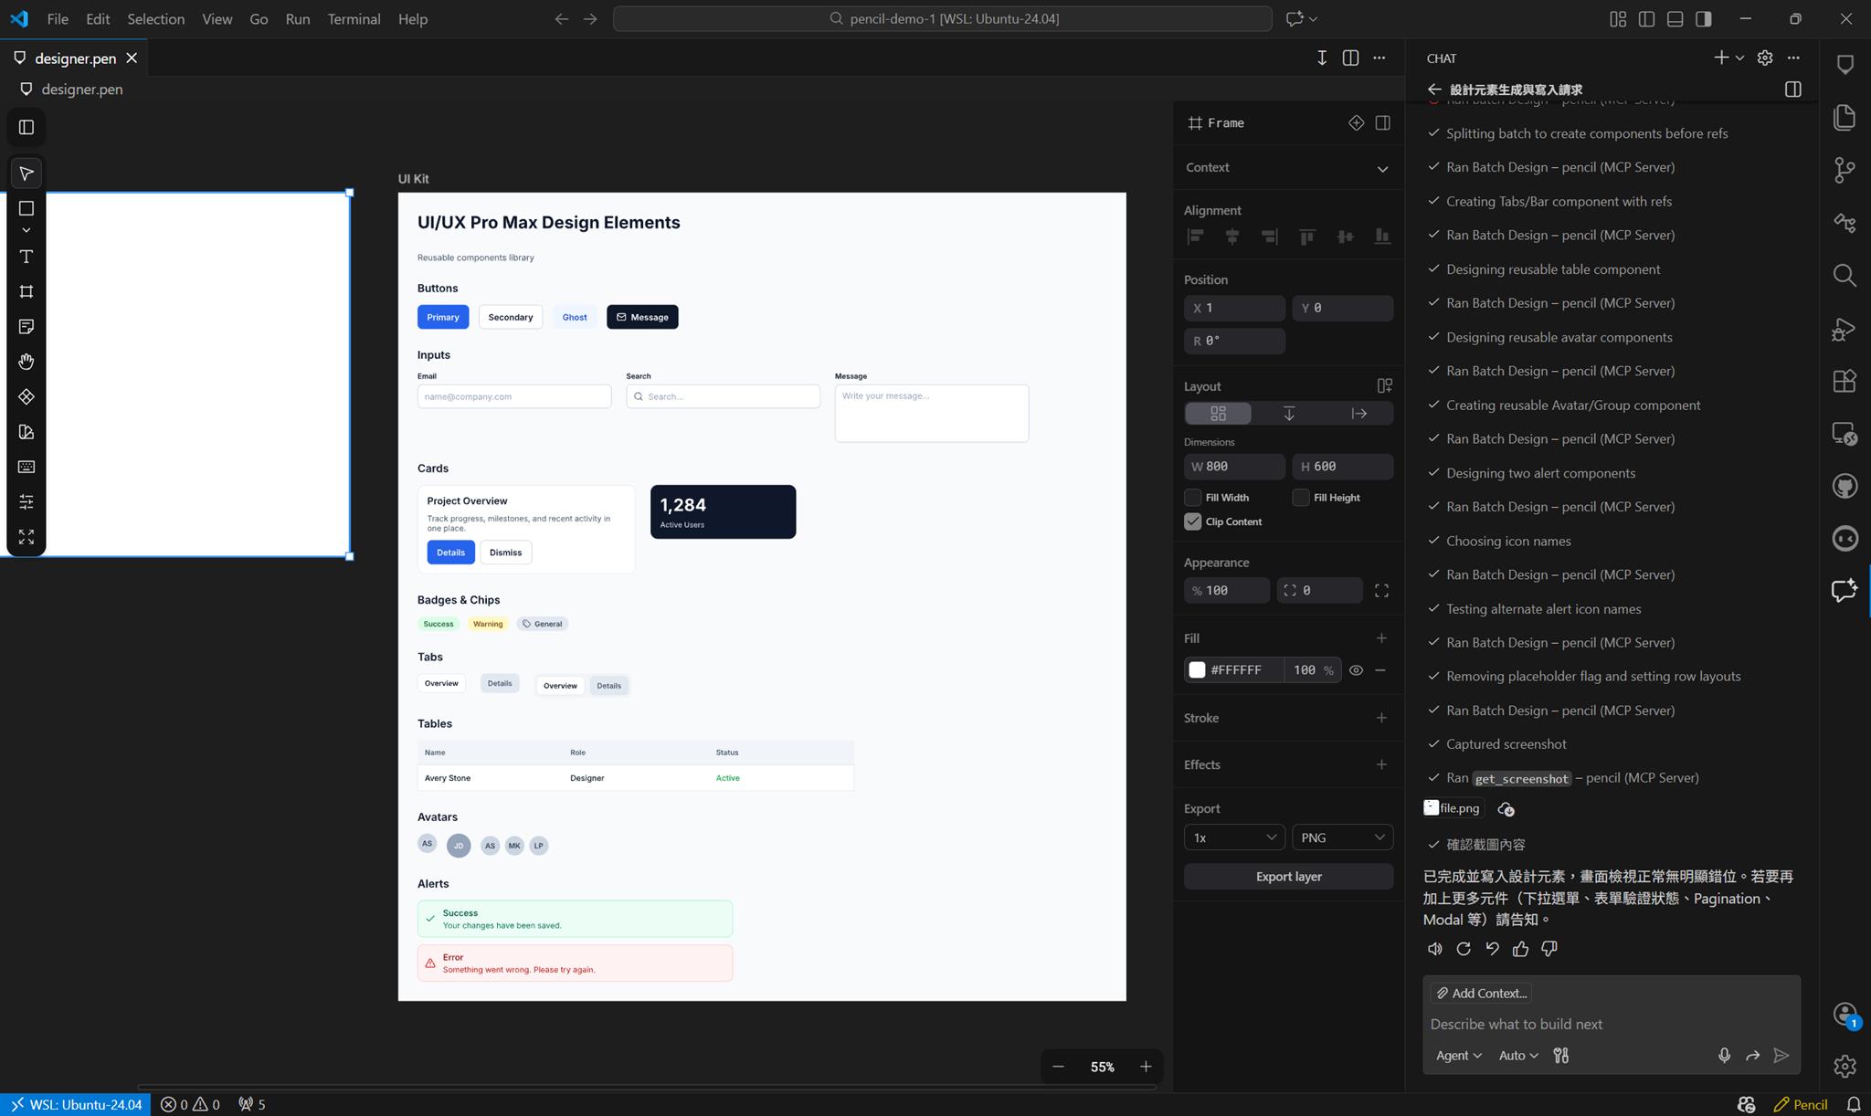Viewport: 1871px width, 1116px height.
Task: Open the Terminal menu
Action: pos(354,18)
